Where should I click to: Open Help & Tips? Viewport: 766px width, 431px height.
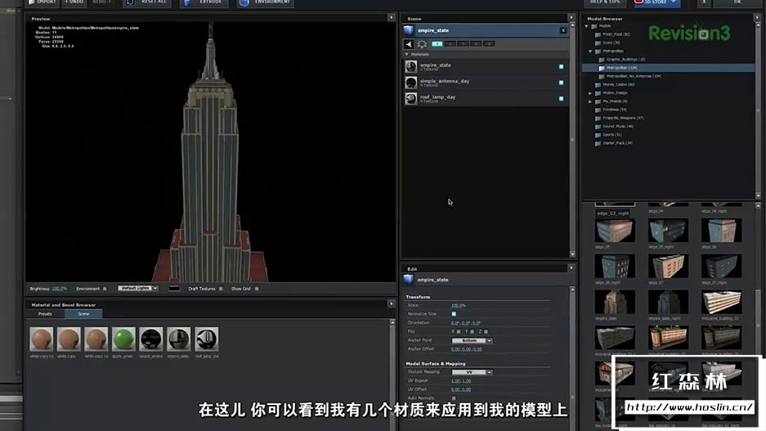coord(605,2)
